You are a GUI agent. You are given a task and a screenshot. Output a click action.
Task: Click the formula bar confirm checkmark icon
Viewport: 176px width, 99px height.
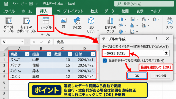pos(42,42)
